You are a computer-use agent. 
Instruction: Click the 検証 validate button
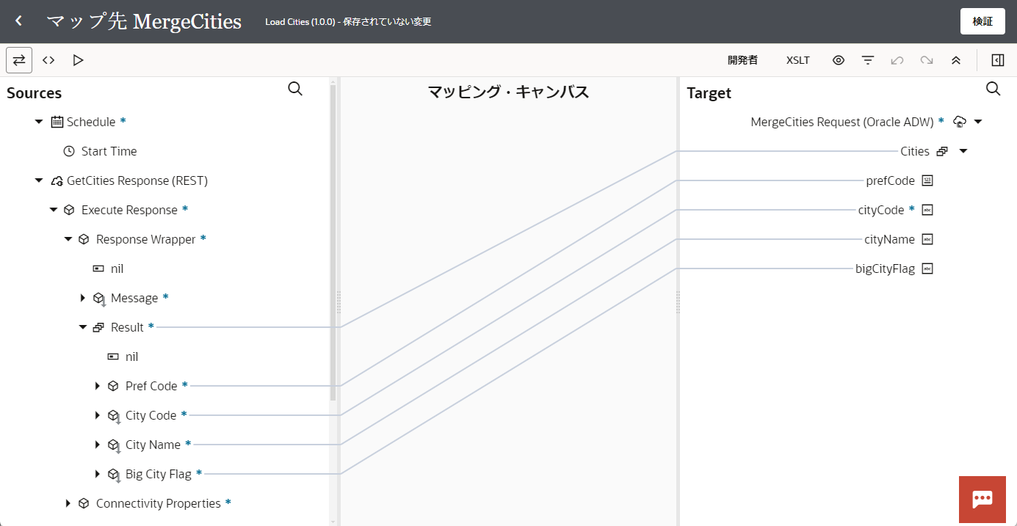[982, 21]
